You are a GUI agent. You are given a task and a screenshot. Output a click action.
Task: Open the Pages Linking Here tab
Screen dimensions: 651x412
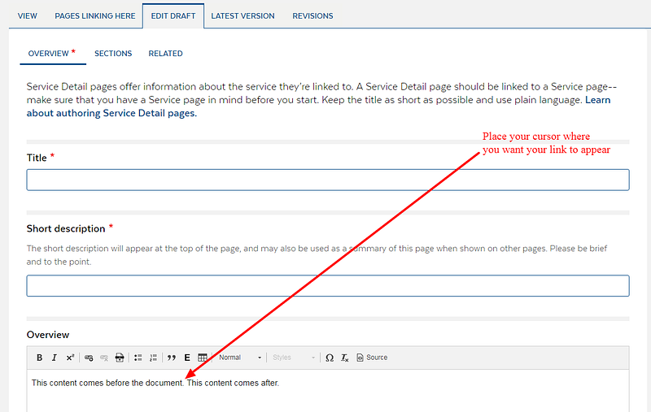pos(95,15)
